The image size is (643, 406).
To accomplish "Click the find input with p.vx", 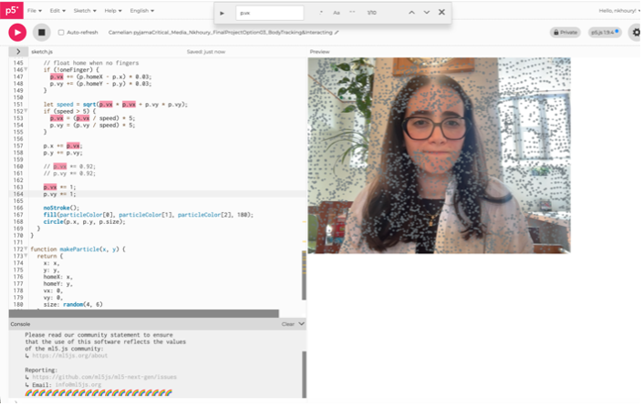I will (270, 13).
